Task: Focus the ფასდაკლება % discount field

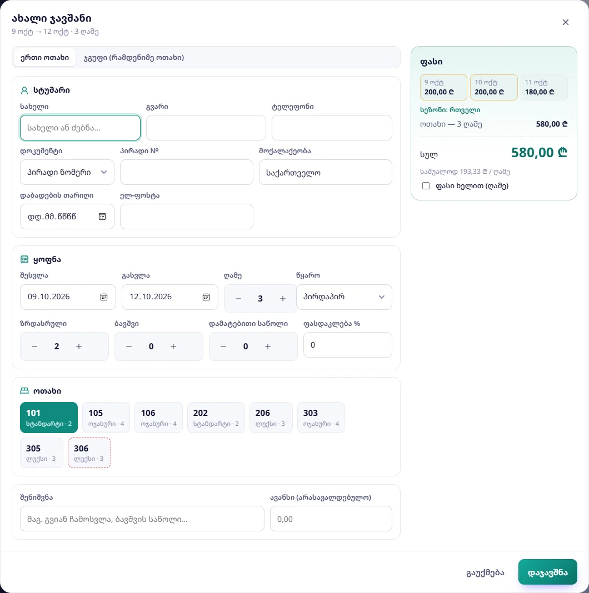Action: click(x=347, y=345)
